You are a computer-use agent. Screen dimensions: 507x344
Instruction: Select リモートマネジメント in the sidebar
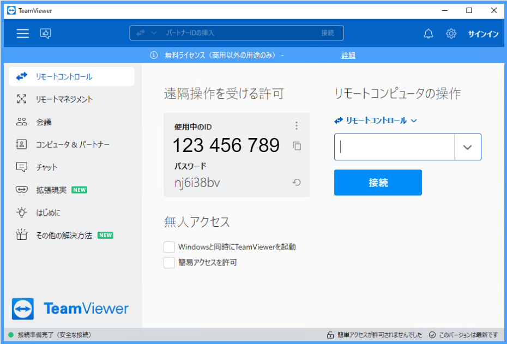[x=64, y=99]
